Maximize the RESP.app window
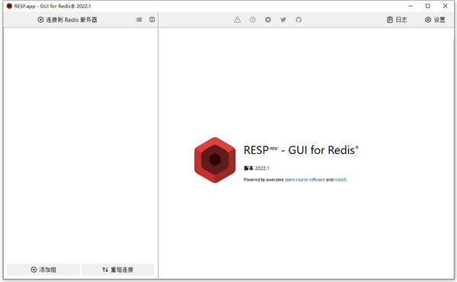The width and height of the screenshot is (457, 282). (x=427, y=6)
